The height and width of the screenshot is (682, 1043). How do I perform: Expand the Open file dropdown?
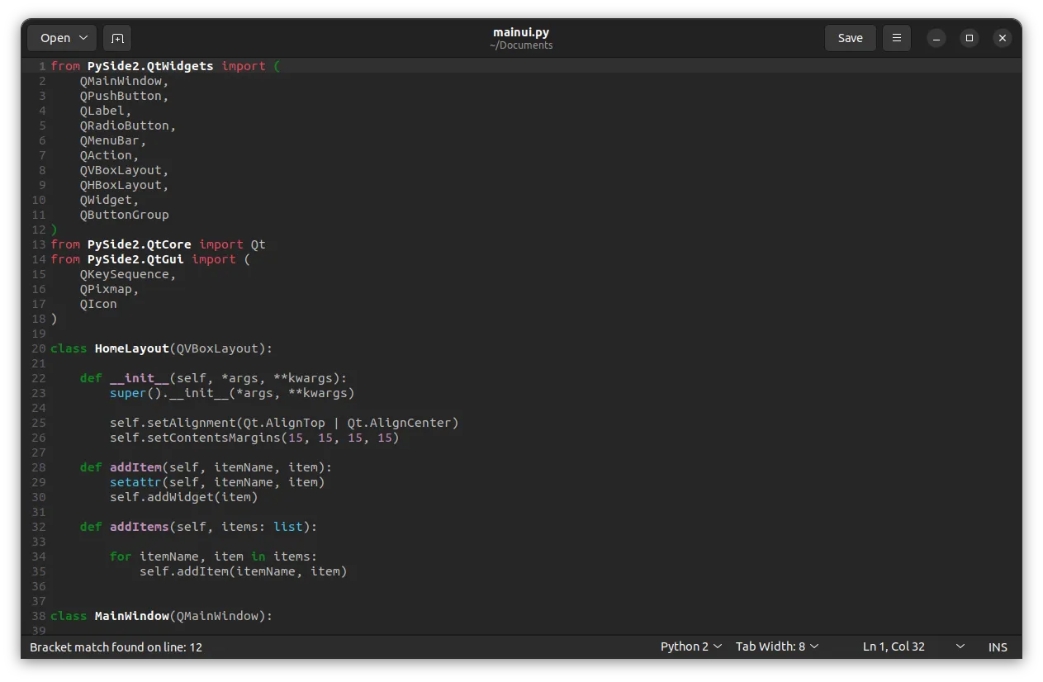pyautogui.click(x=62, y=38)
